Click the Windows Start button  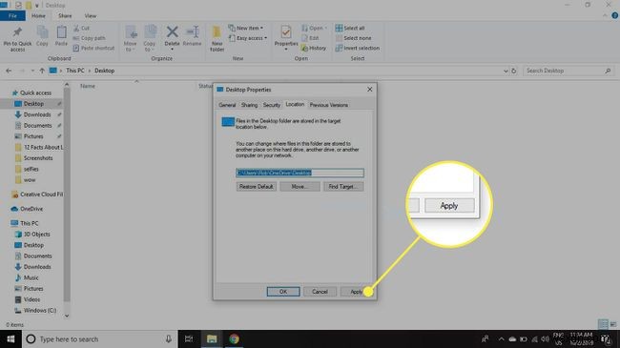pyautogui.click(x=10, y=338)
